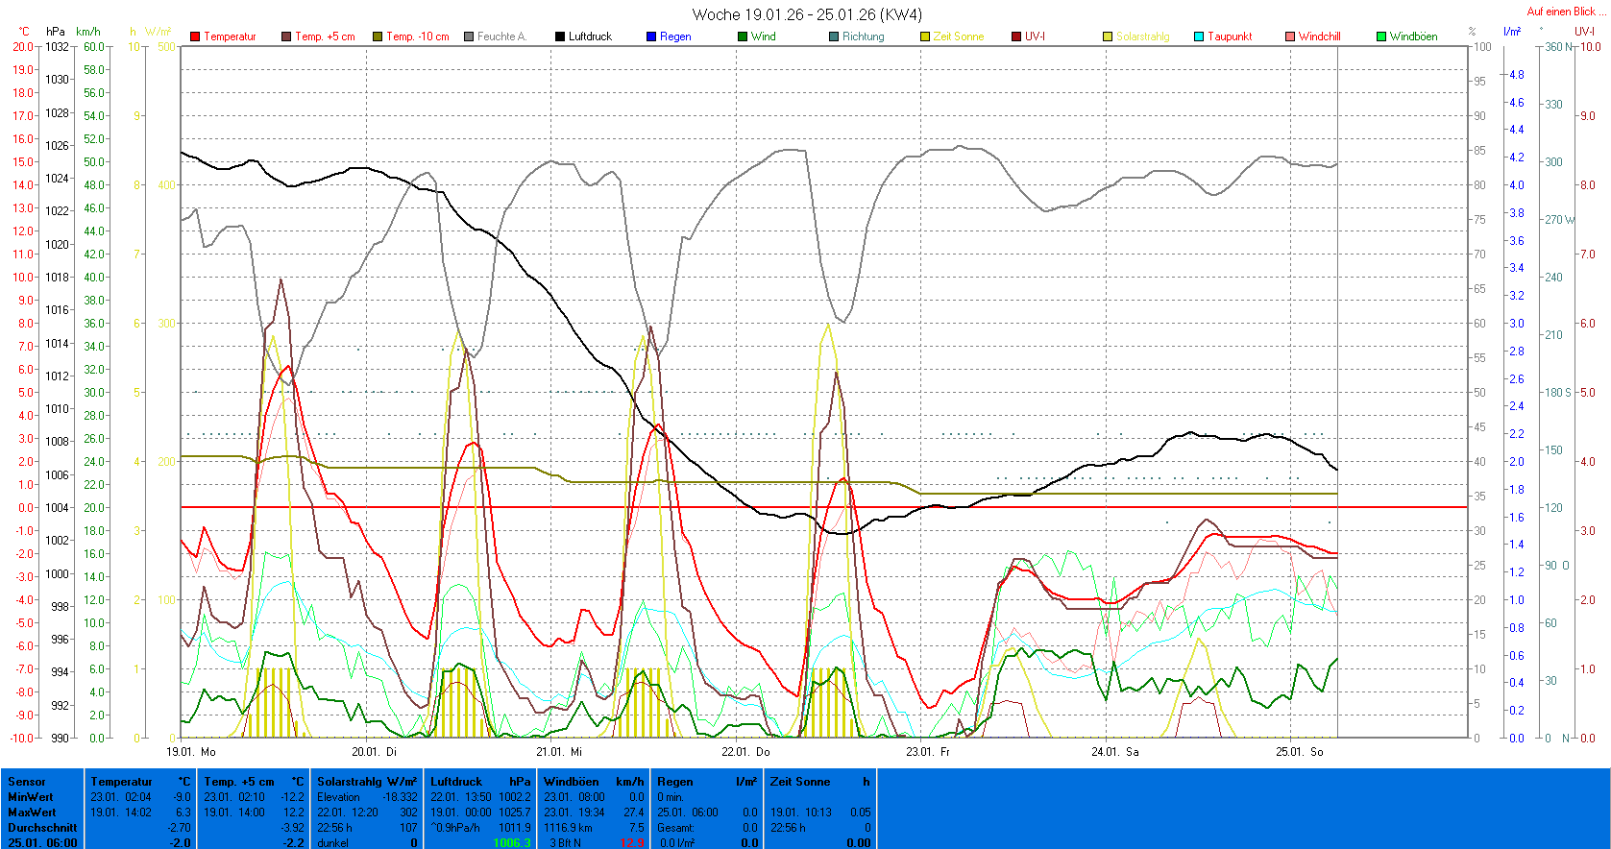This screenshot has height=849, width=1611.
Task: Click the Feuchte A. legend icon
Action: 469,36
